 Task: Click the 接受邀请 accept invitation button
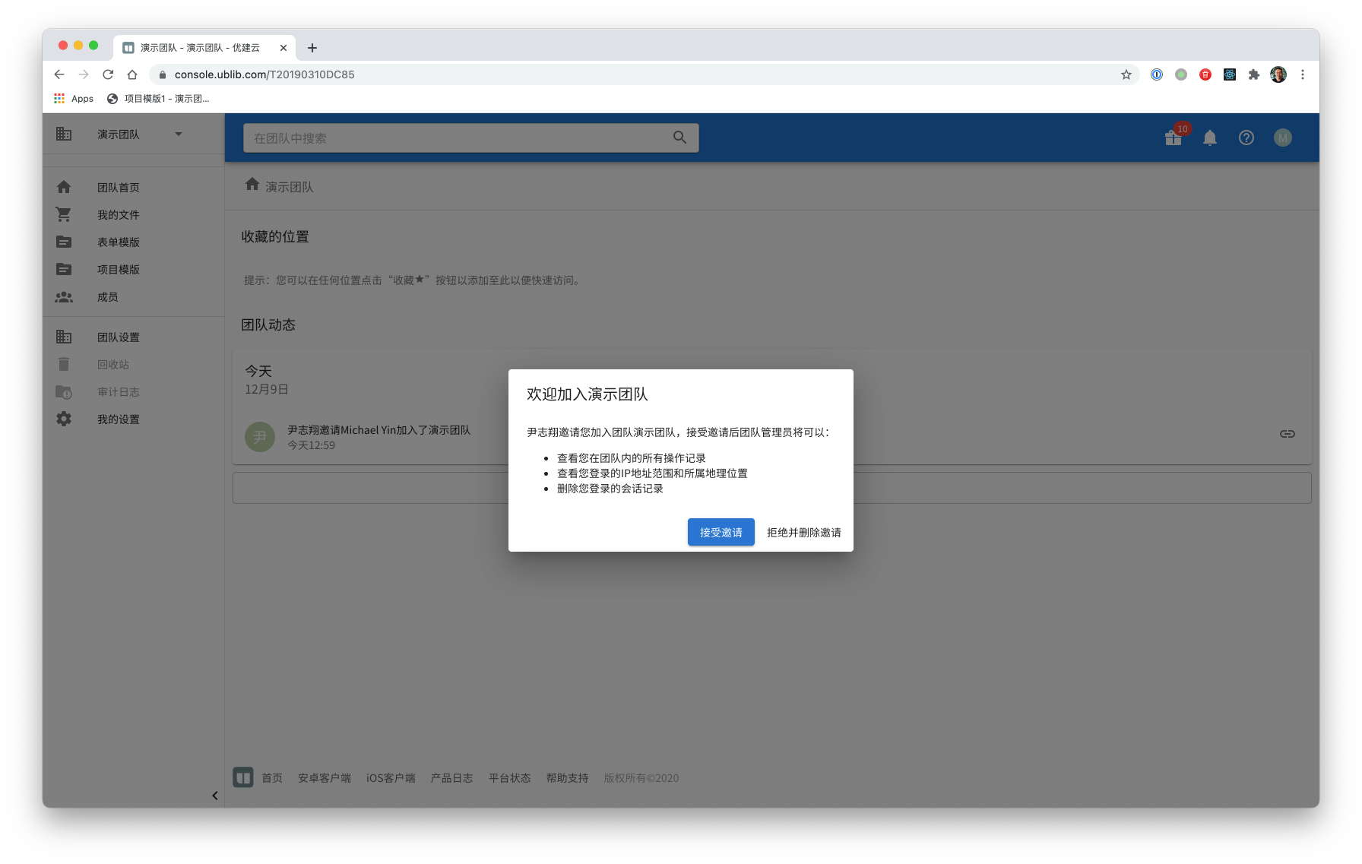click(x=721, y=532)
